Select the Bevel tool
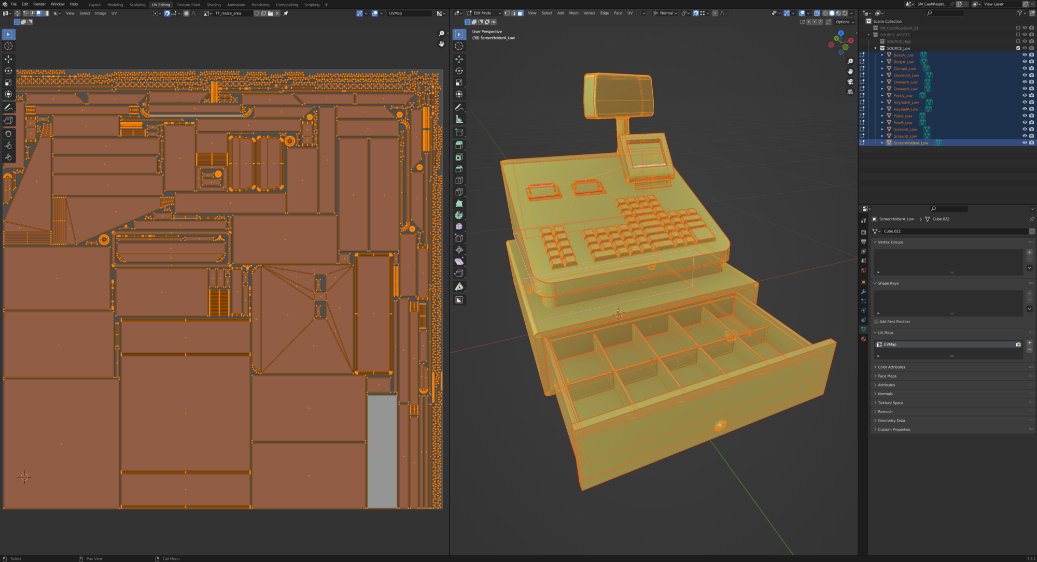This screenshot has width=1037, height=562. [459, 169]
